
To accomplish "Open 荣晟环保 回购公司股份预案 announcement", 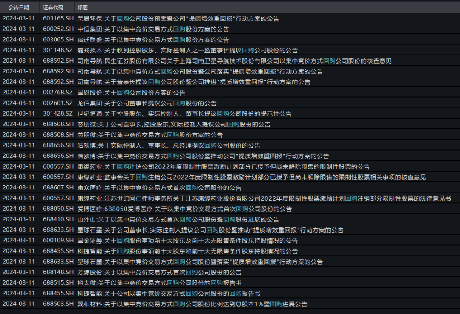I will click(178, 18).
